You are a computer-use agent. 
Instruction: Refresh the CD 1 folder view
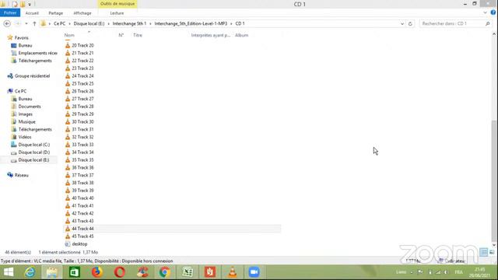(410, 23)
